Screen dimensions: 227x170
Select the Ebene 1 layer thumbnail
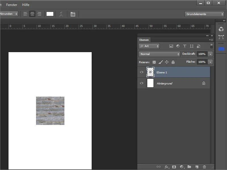coord(150,72)
